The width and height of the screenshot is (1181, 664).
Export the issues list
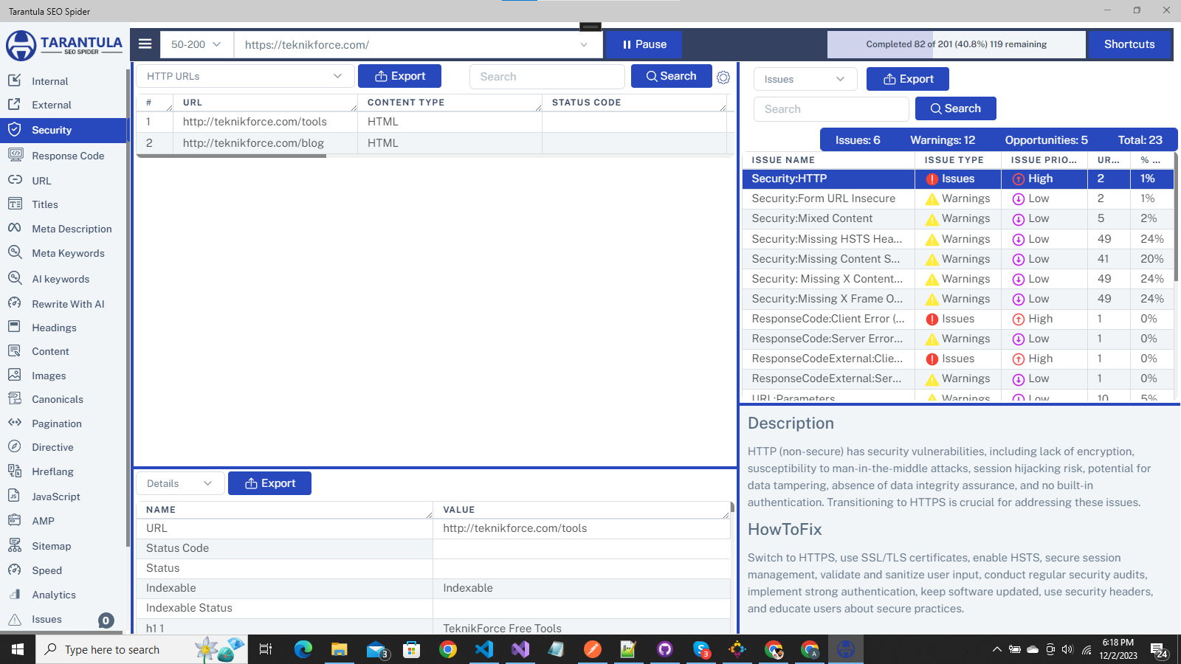pyautogui.click(x=908, y=79)
